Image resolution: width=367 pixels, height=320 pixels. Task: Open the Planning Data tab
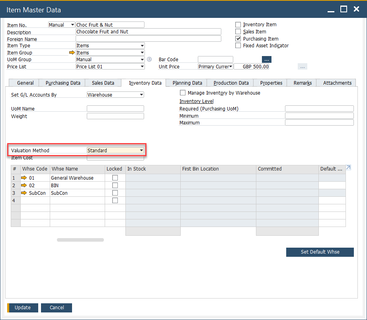(x=187, y=83)
